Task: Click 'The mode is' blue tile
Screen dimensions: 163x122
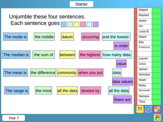Action: [x=15, y=37]
